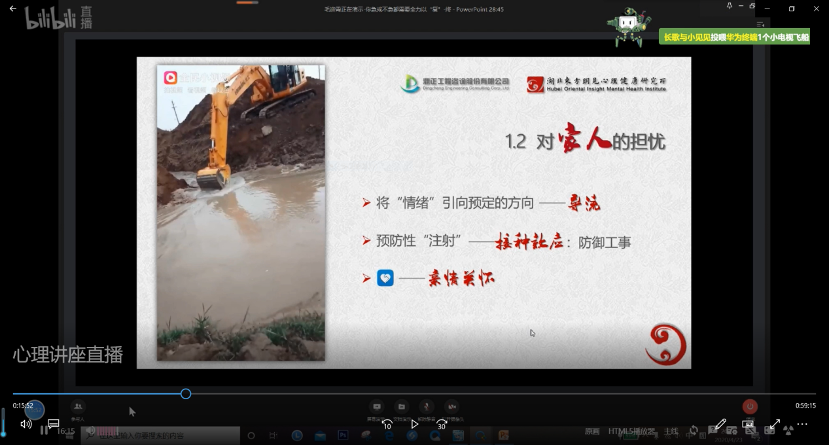Open the pencil annotation tool
829x445 pixels.
(720, 424)
